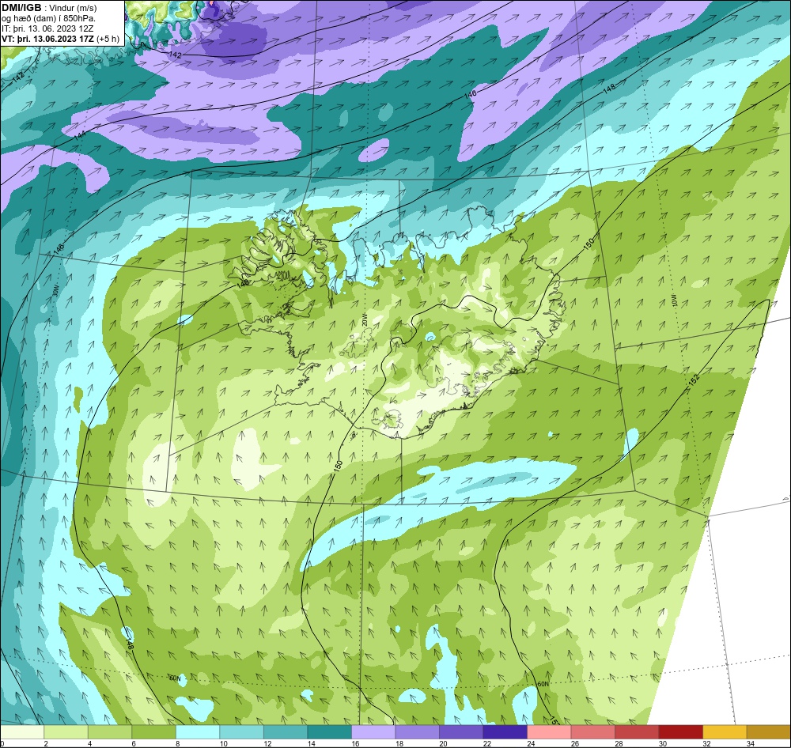Select the purple swatch between 18 and 20
The height and width of the screenshot is (748, 791).
(417, 731)
